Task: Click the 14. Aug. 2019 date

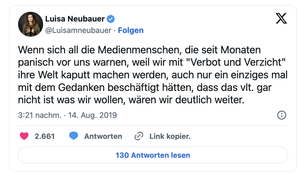Action: 92,115
